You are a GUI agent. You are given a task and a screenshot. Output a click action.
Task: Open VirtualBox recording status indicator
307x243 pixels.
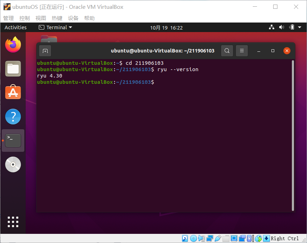click(242, 238)
